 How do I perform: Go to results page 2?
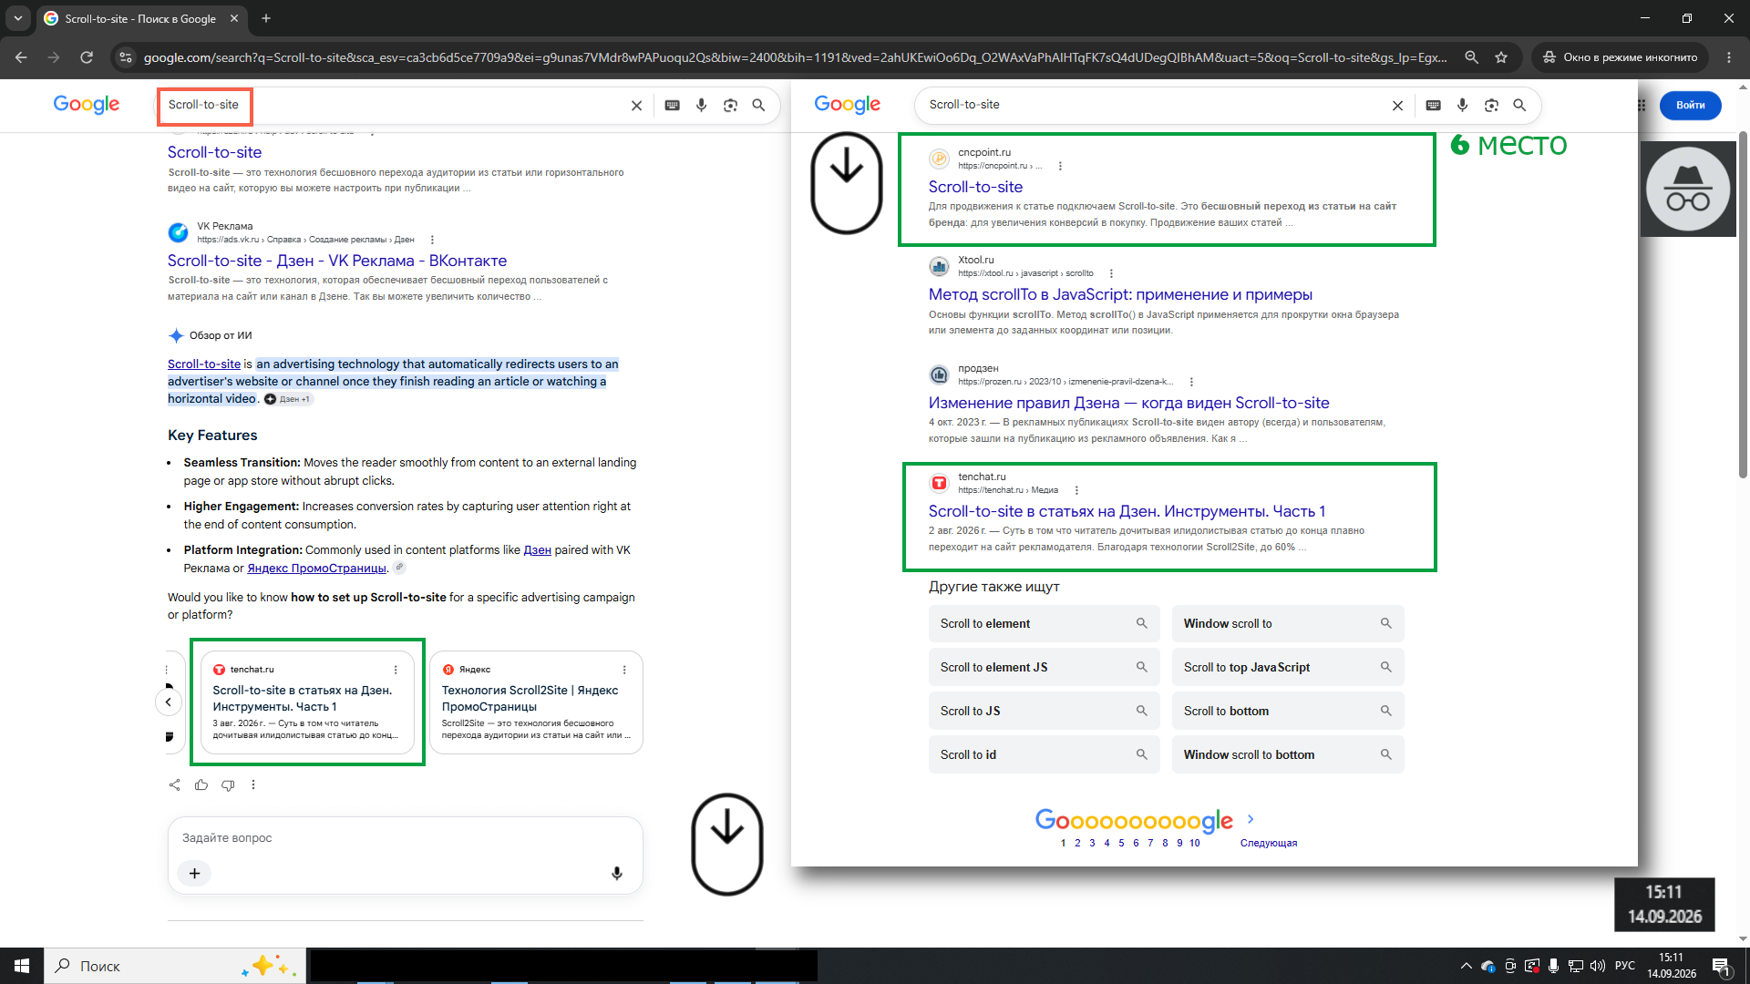pos(1077,843)
